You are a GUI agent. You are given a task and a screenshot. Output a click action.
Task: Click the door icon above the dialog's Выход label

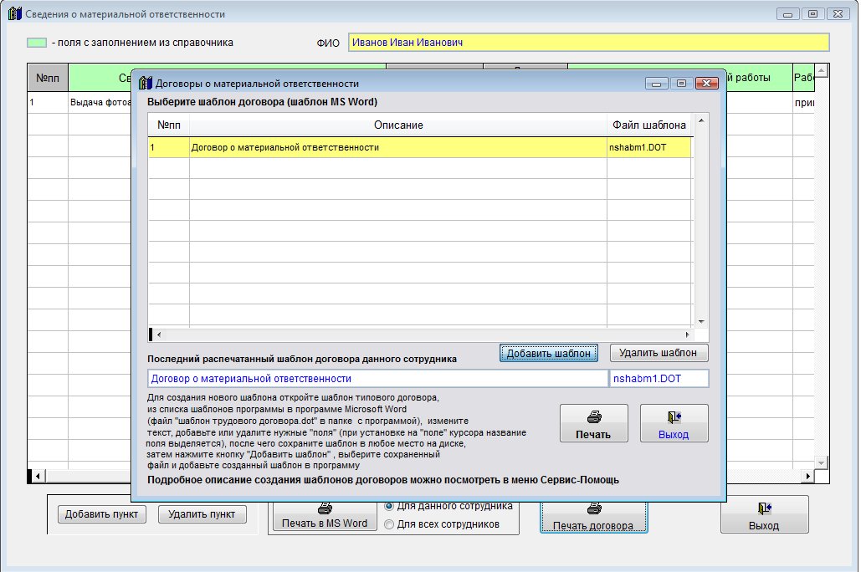click(674, 417)
